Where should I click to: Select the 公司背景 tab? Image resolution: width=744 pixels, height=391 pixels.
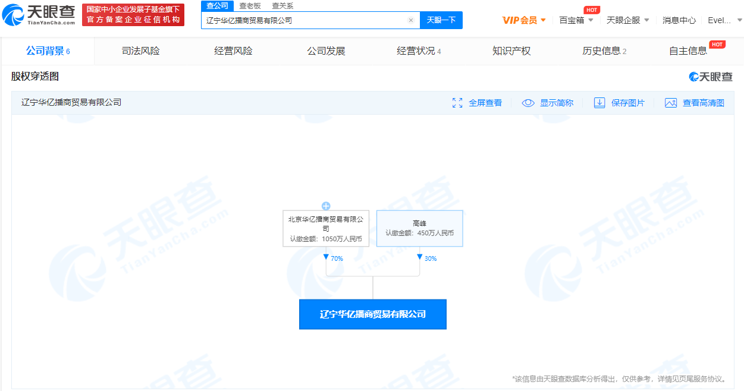[x=48, y=51]
